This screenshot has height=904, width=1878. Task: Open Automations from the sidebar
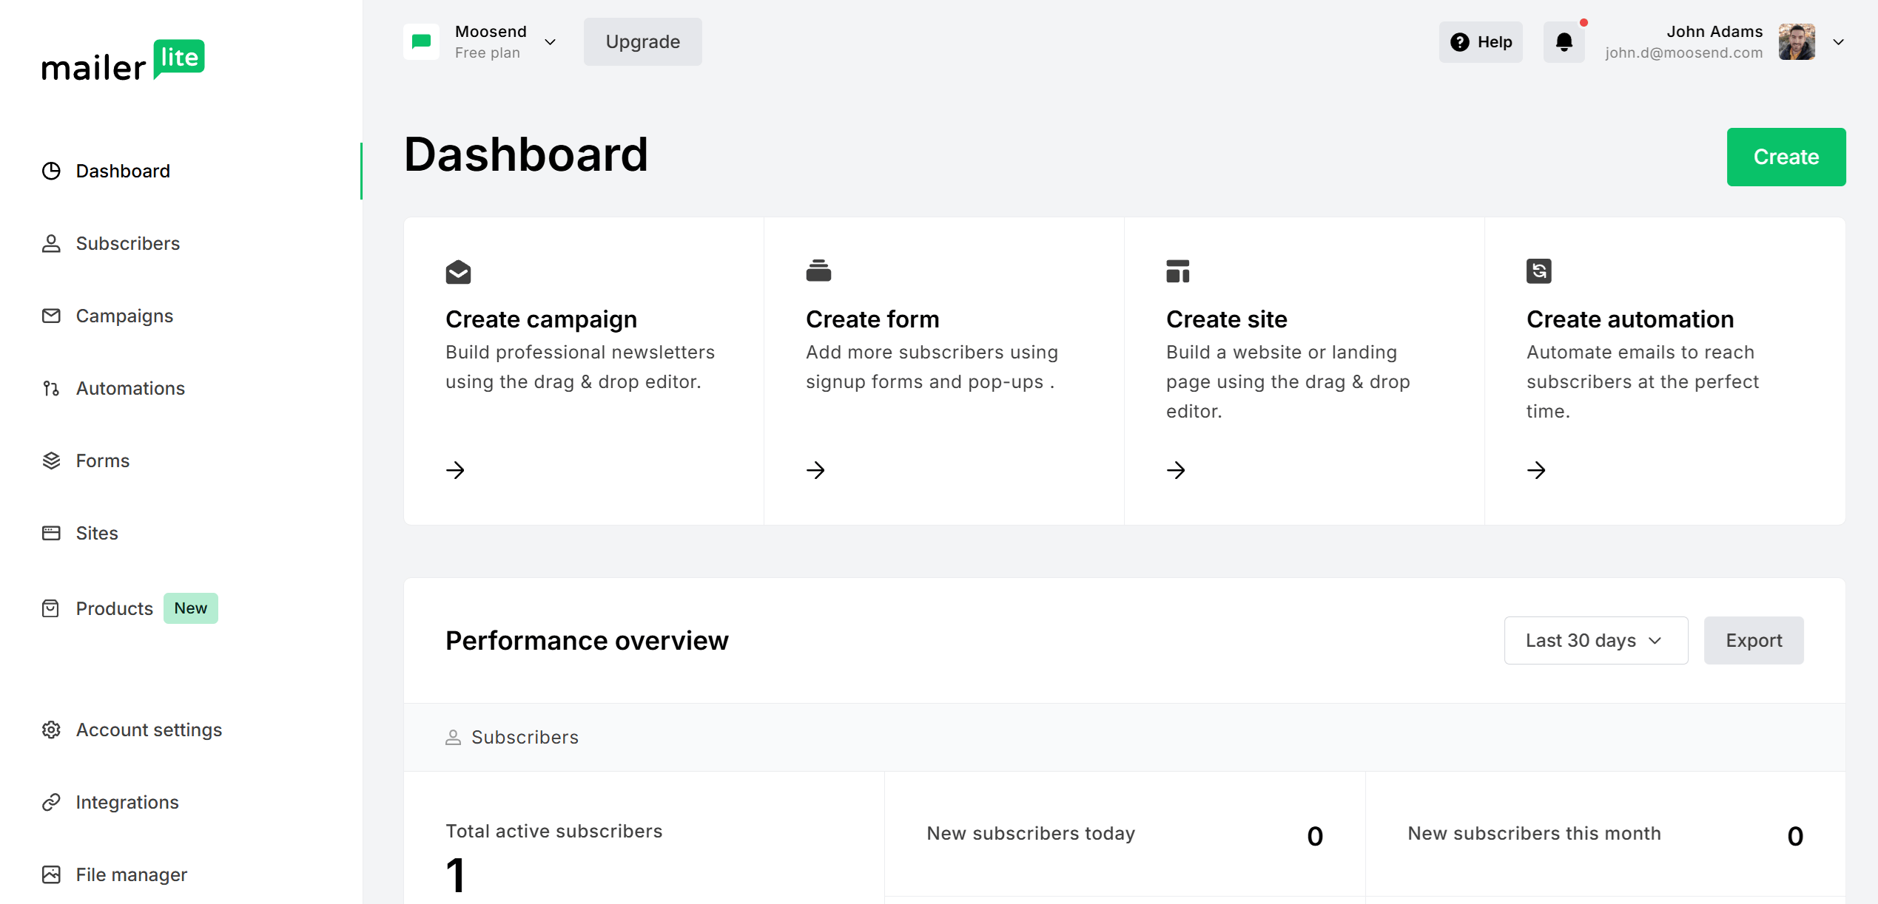(x=130, y=388)
